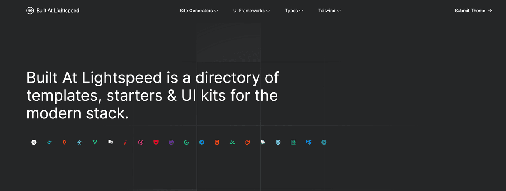This screenshot has height=191, width=506.
Task: Select the Tailwind CSS wave icon
Action: click(x=49, y=143)
